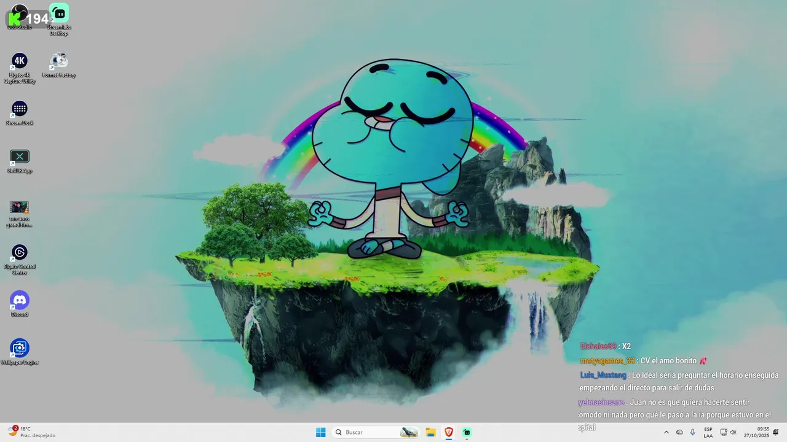
Task: Click the Buscar taskbar search box
Action: click(x=376, y=432)
